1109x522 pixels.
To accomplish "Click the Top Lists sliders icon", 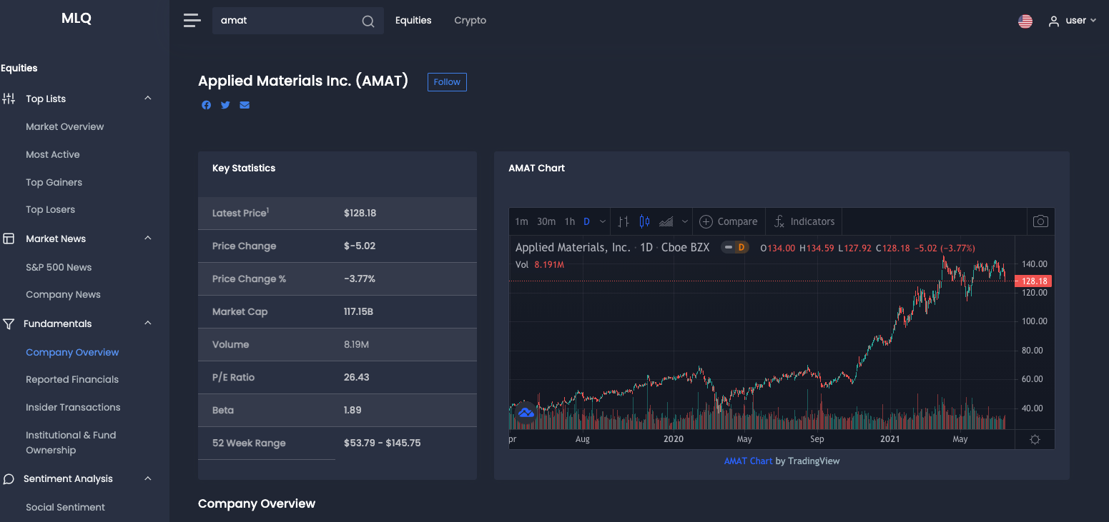I will click(x=9, y=99).
